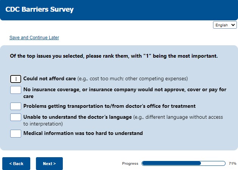Click the "Problems getting transportation" label text
The width and height of the screenshot is (238, 170).
[x=109, y=106]
